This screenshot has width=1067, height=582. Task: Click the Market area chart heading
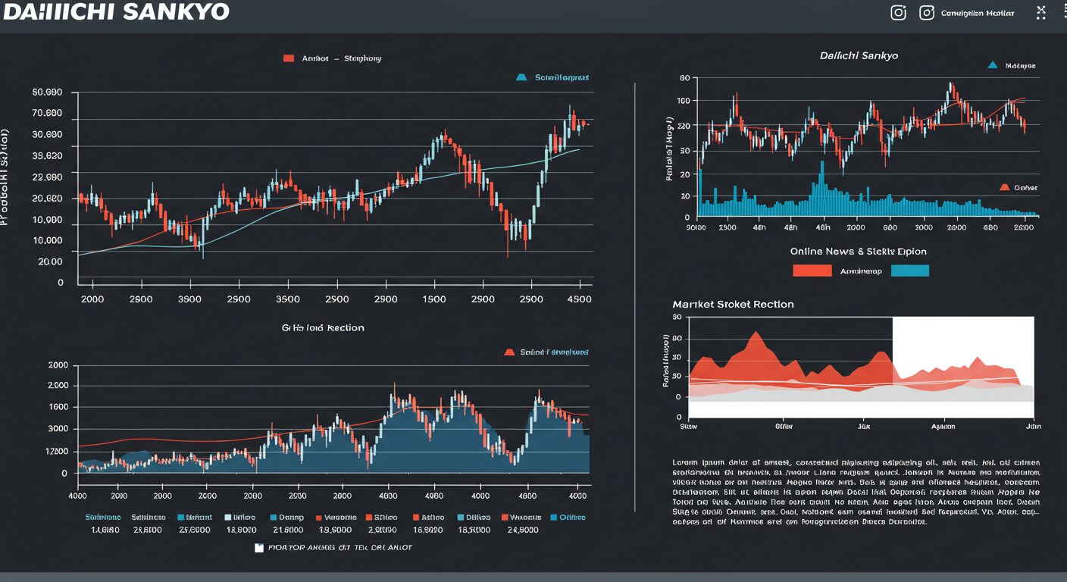click(733, 304)
